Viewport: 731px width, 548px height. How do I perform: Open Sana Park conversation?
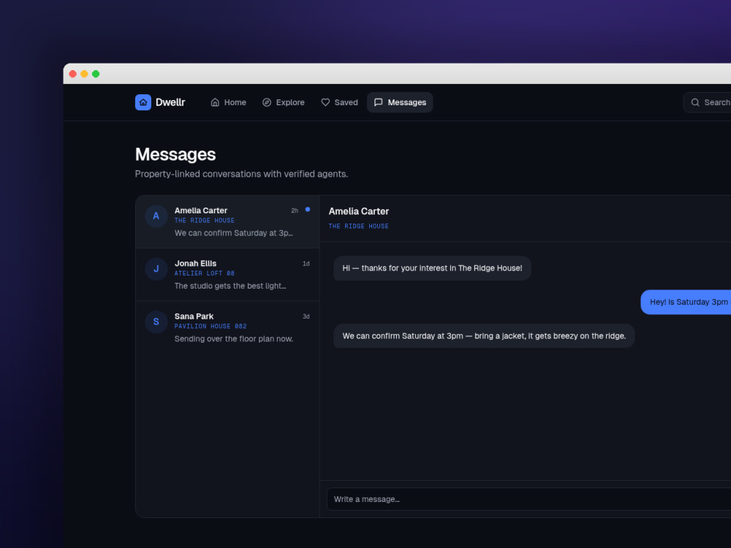tap(227, 327)
